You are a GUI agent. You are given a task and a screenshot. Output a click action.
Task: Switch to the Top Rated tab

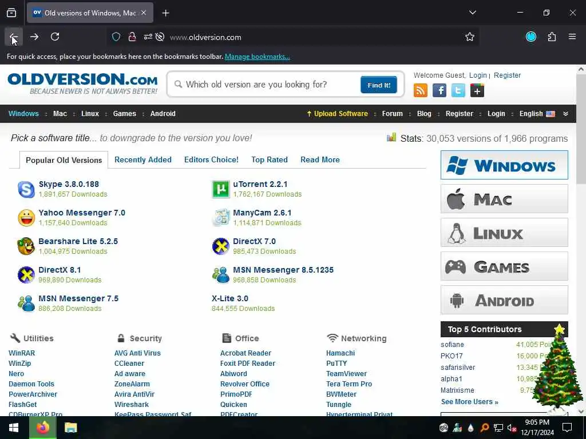270,160
